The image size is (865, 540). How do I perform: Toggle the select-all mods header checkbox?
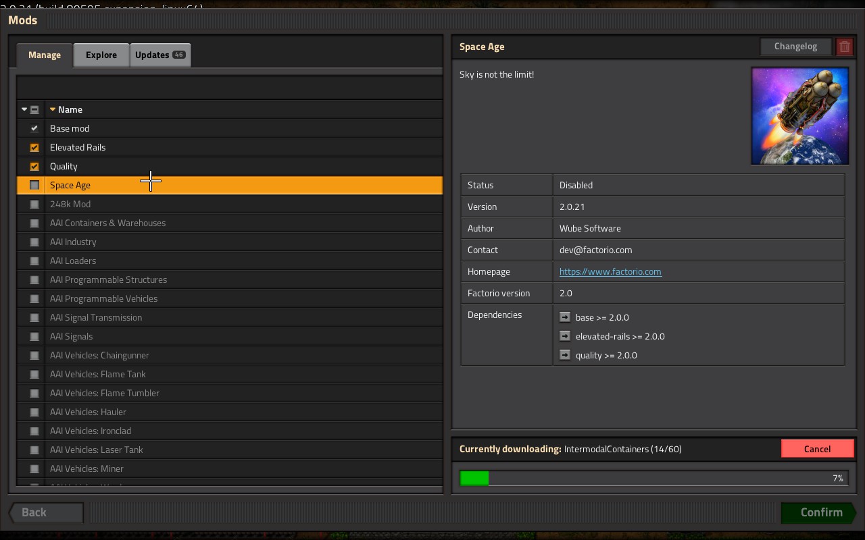pos(34,109)
